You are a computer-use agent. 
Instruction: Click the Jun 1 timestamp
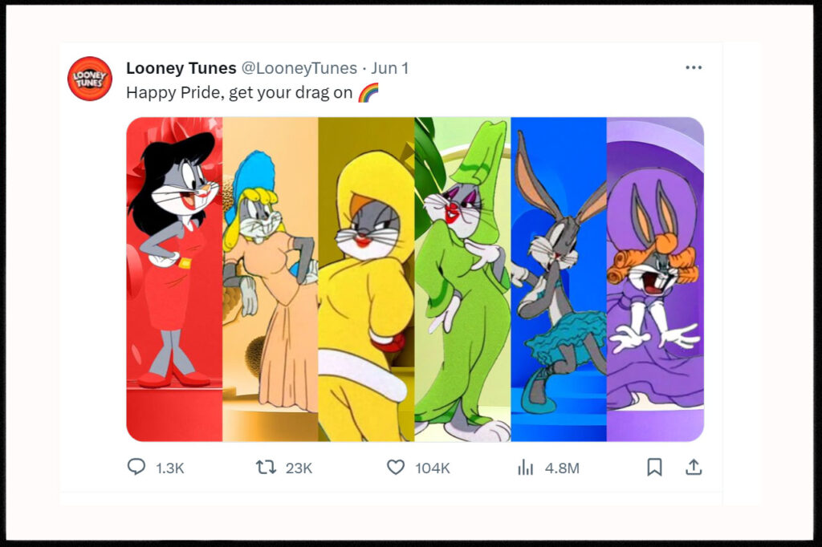pos(389,68)
